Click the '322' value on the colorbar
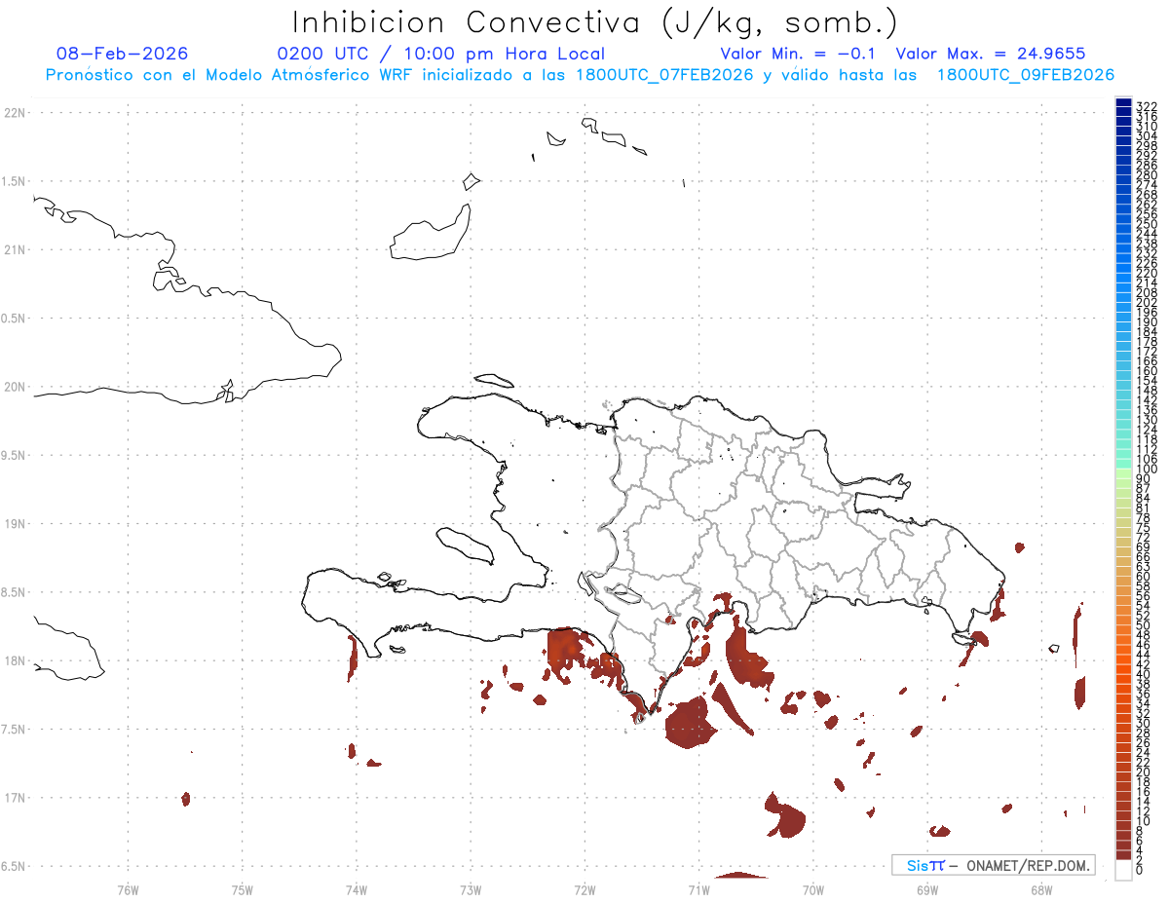 [x=1147, y=105]
